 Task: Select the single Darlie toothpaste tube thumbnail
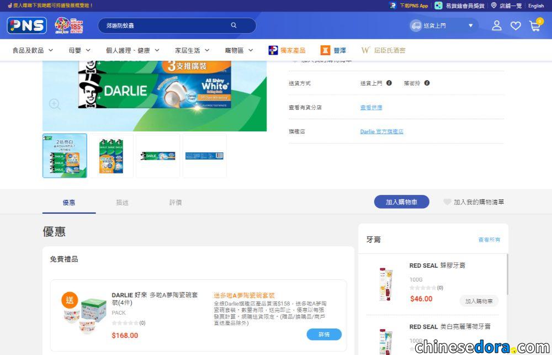[158, 156]
